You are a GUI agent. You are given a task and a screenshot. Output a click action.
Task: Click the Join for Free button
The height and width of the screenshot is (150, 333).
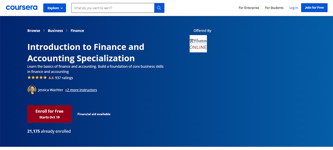[x=314, y=8]
